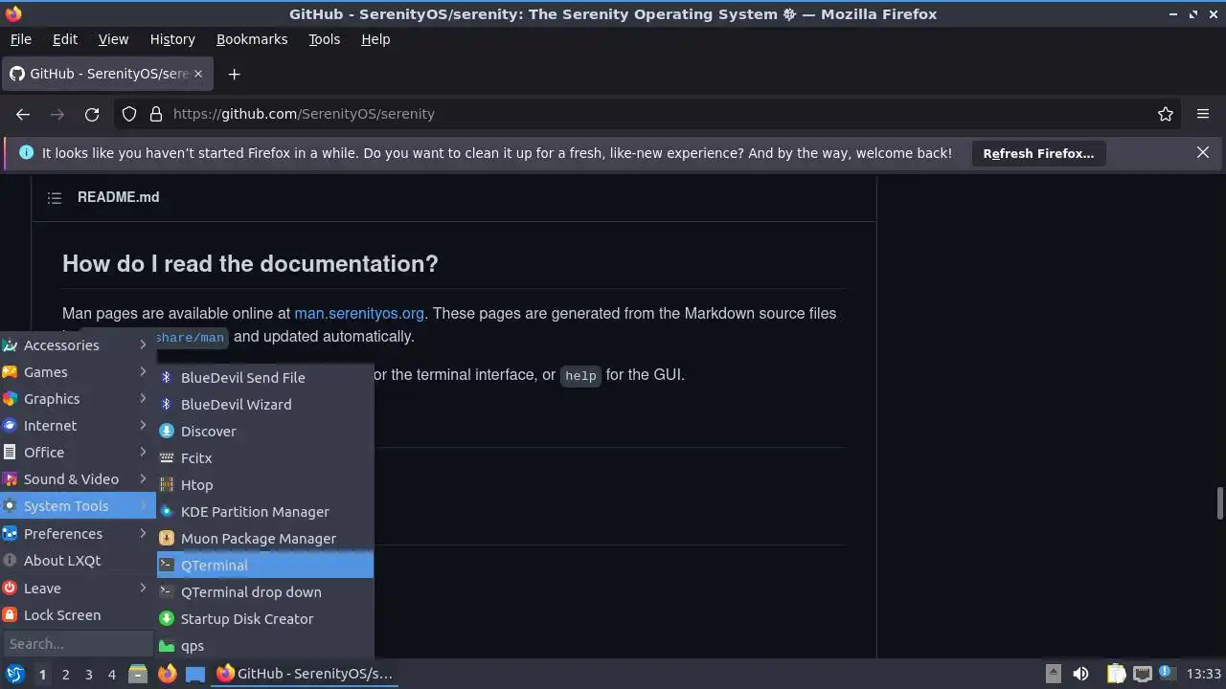Expand the Preferences category
This screenshot has height=689, width=1226.
78,533
